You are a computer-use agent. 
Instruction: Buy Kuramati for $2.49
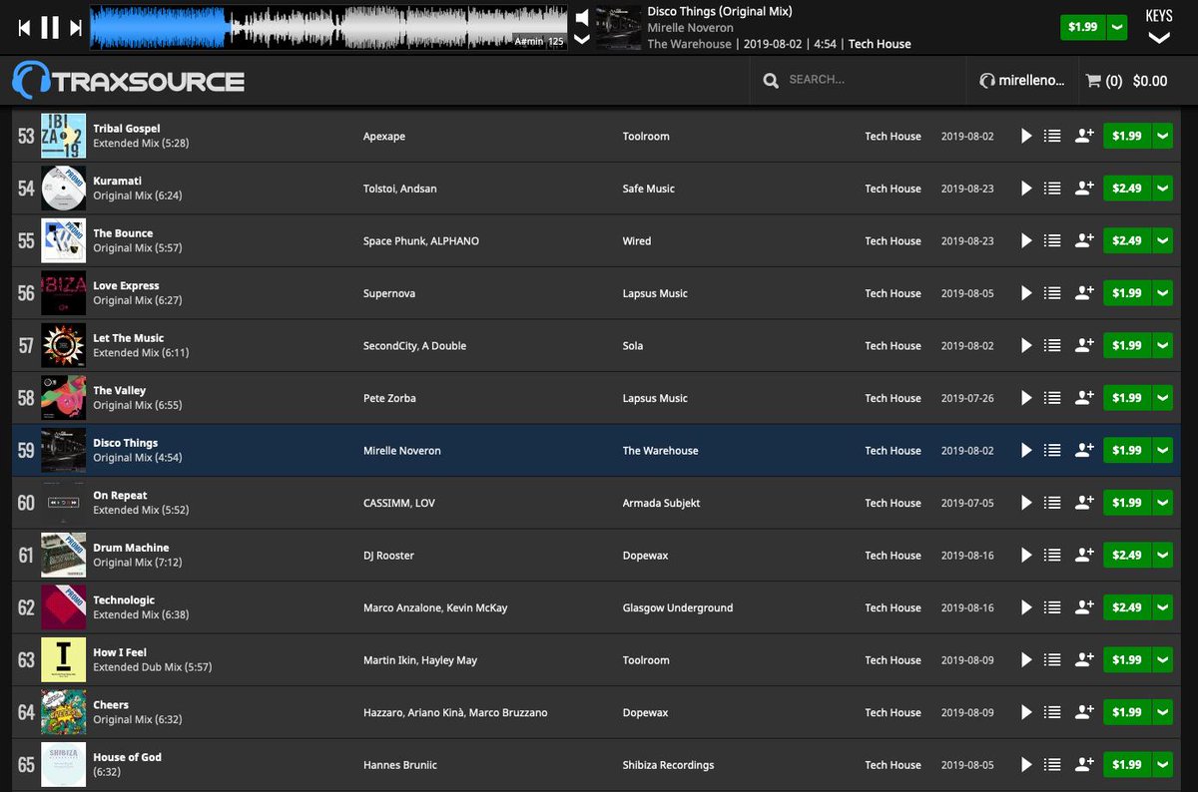[1127, 189]
